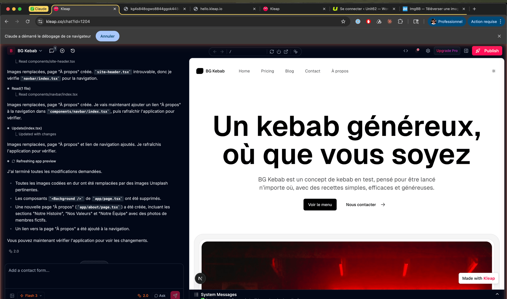Image resolution: width=507 pixels, height=299 pixels.
Task: Toggle Ask mode in chat input
Action: 160,295
